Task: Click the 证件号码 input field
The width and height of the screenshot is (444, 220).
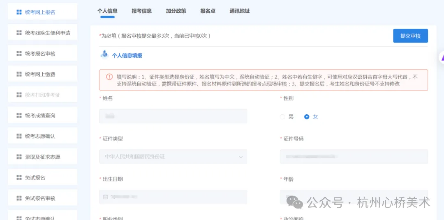Action: tap(354, 156)
